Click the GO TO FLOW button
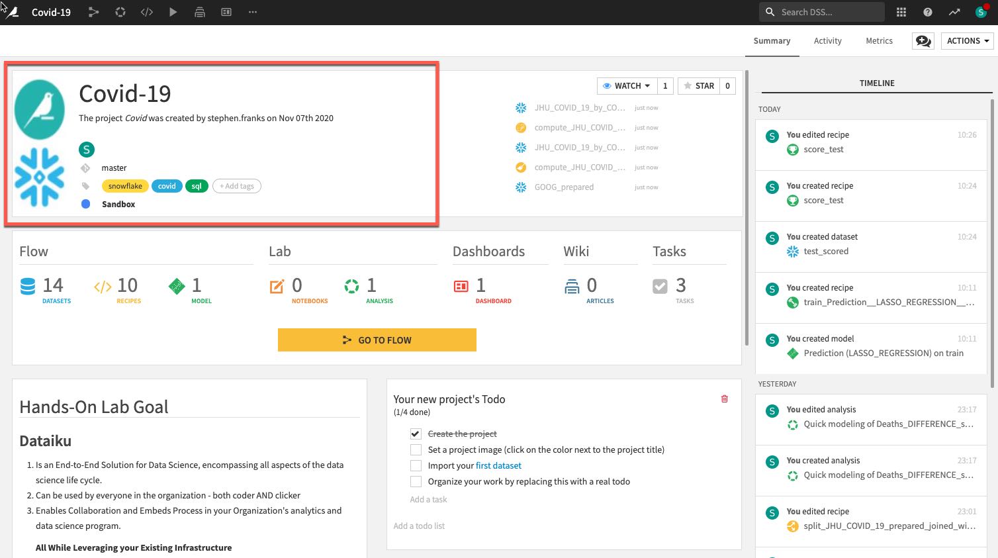The width and height of the screenshot is (998, 558). [377, 340]
